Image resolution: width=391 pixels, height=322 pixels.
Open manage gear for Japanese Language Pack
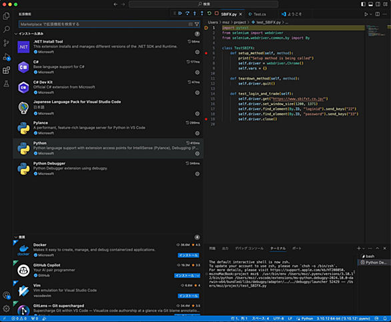[x=198, y=114]
